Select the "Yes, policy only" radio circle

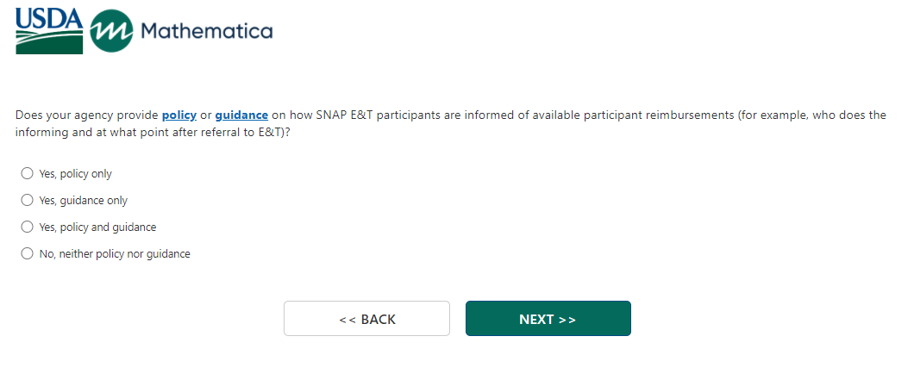click(x=27, y=173)
